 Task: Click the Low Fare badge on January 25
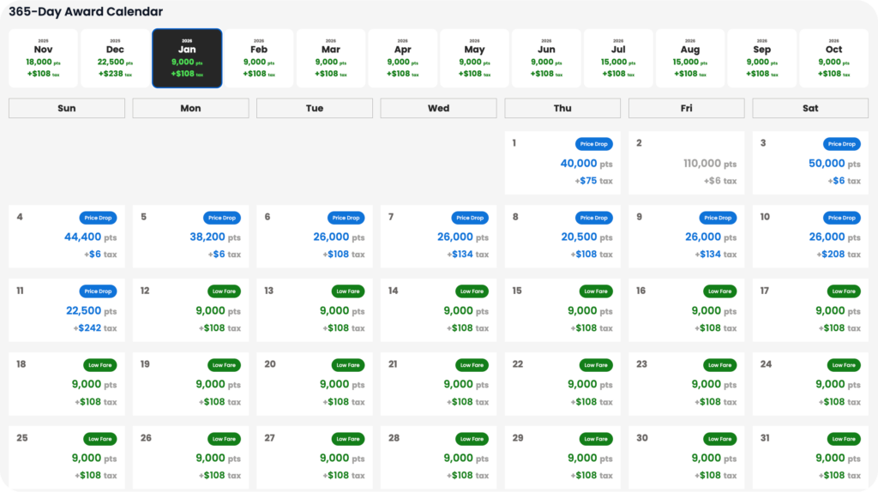click(99, 439)
